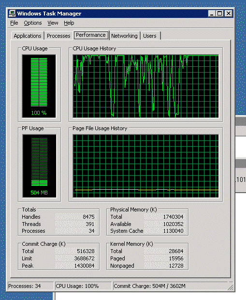Viewport: 246px width, 300px height.
Task: Click the CPU Usage 100 % gauge
Action: (x=39, y=86)
